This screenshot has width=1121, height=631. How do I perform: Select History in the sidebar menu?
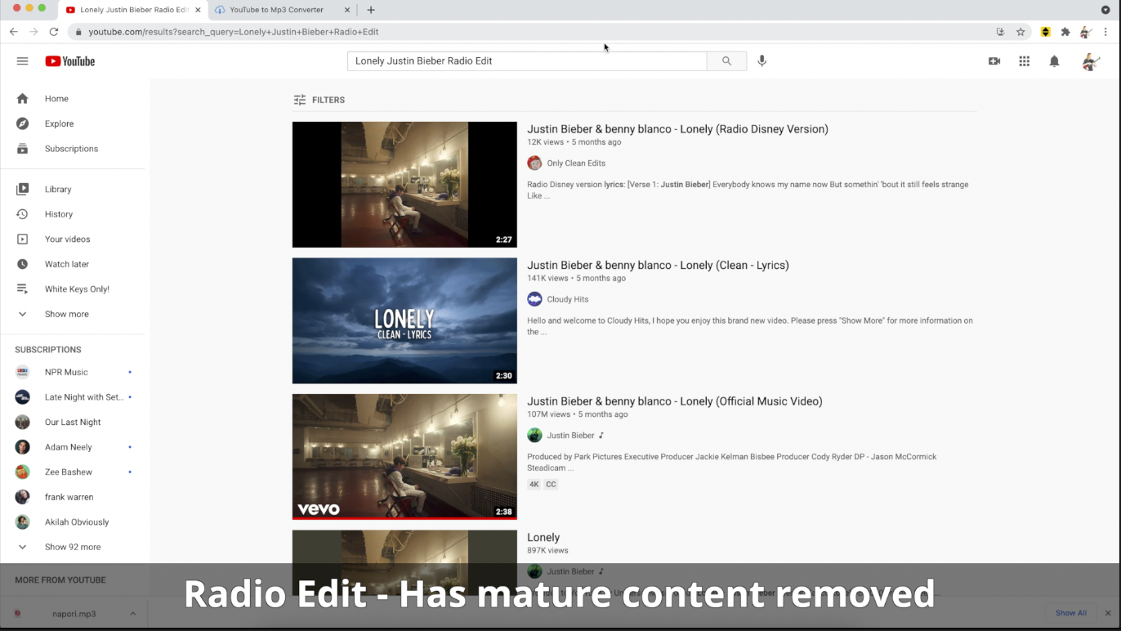(58, 213)
